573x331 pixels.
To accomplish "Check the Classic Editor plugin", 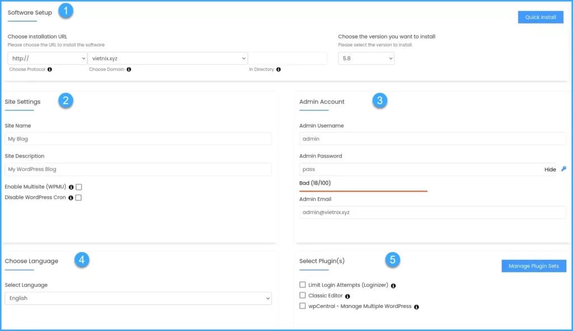I will (x=303, y=295).
